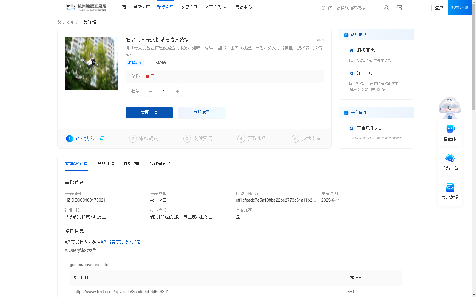Viewport: 476px width, 297px height.
Task: Click the product title 低空飞行-无人机基础信息数据
Action: [157, 40]
